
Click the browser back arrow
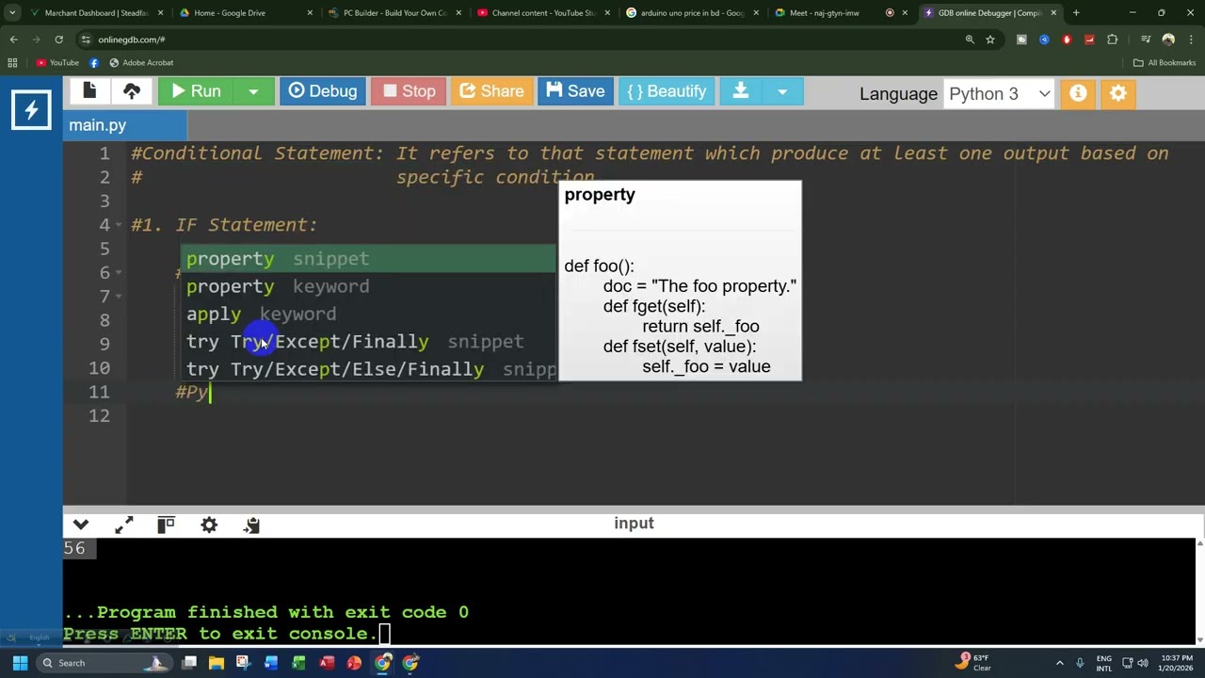pos(14,40)
